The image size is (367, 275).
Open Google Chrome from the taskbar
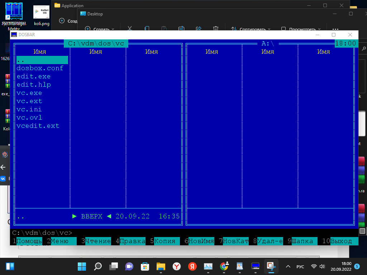tap(224, 266)
